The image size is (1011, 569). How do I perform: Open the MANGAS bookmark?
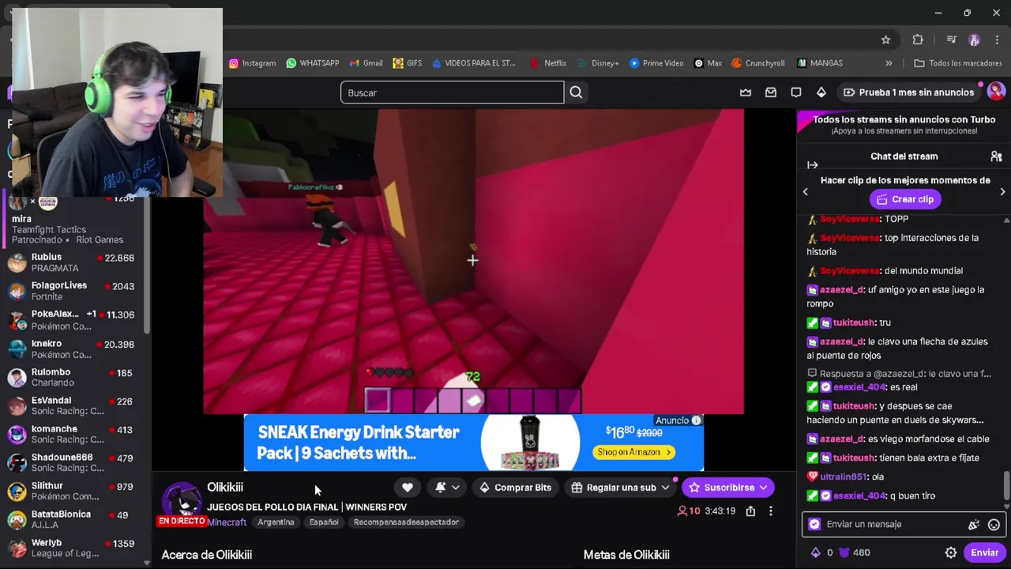tap(820, 63)
